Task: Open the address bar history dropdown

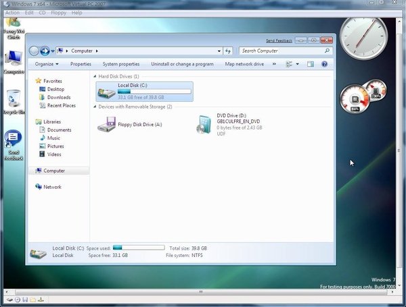Action: pos(219,51)
